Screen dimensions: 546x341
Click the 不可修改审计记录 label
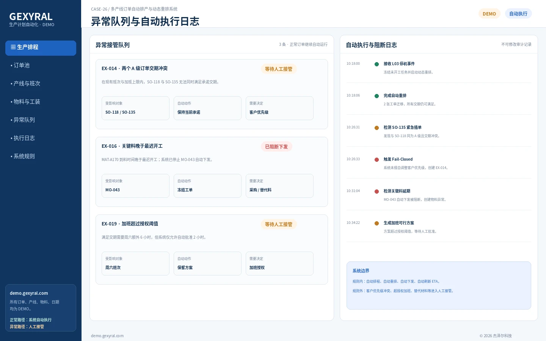coord(516,44)
